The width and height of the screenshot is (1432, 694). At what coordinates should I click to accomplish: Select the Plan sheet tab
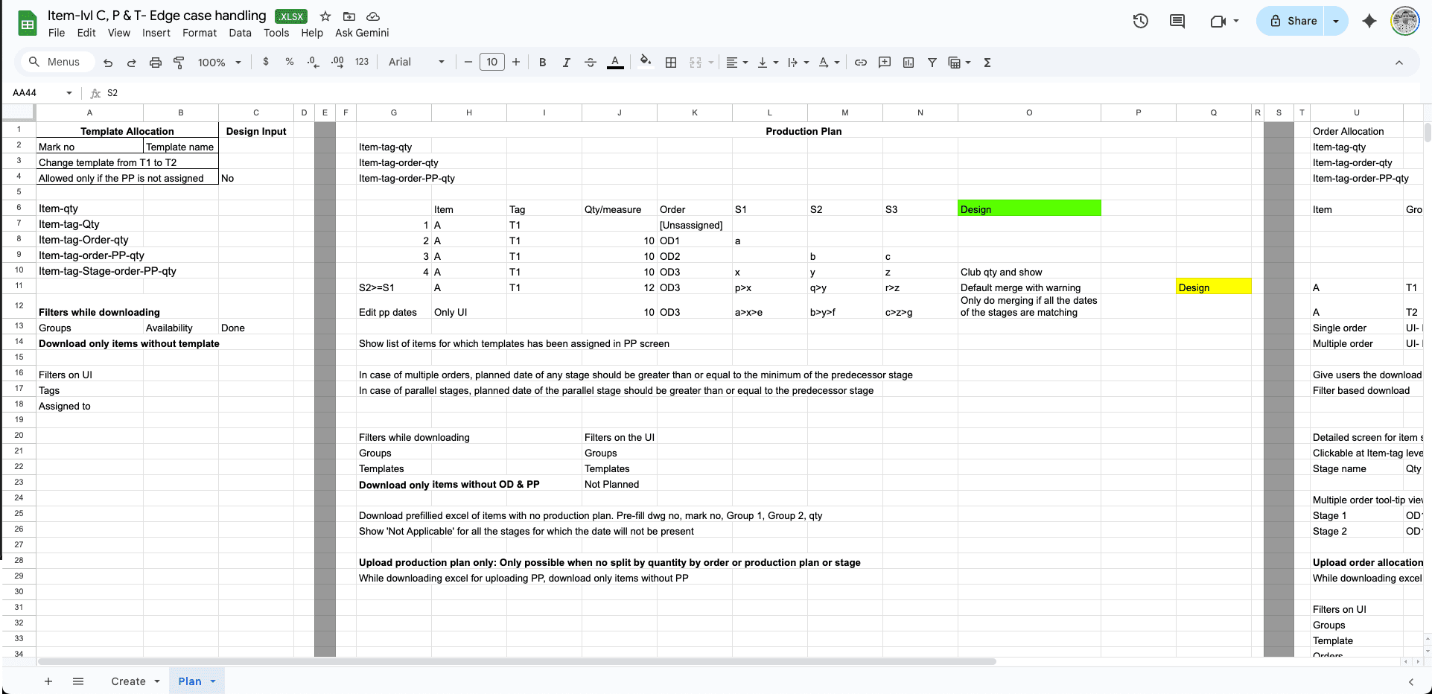[x=197, y=681]
